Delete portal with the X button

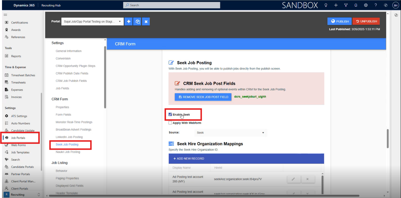pyautogui.click(x=146, y=21)
